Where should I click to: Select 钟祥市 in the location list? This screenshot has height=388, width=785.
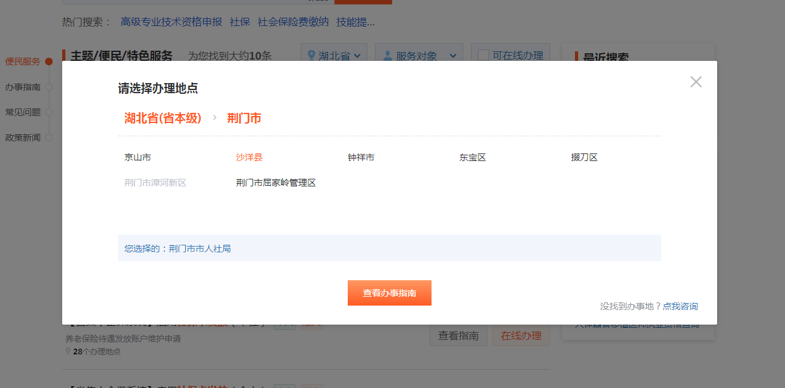pos(360,157)
